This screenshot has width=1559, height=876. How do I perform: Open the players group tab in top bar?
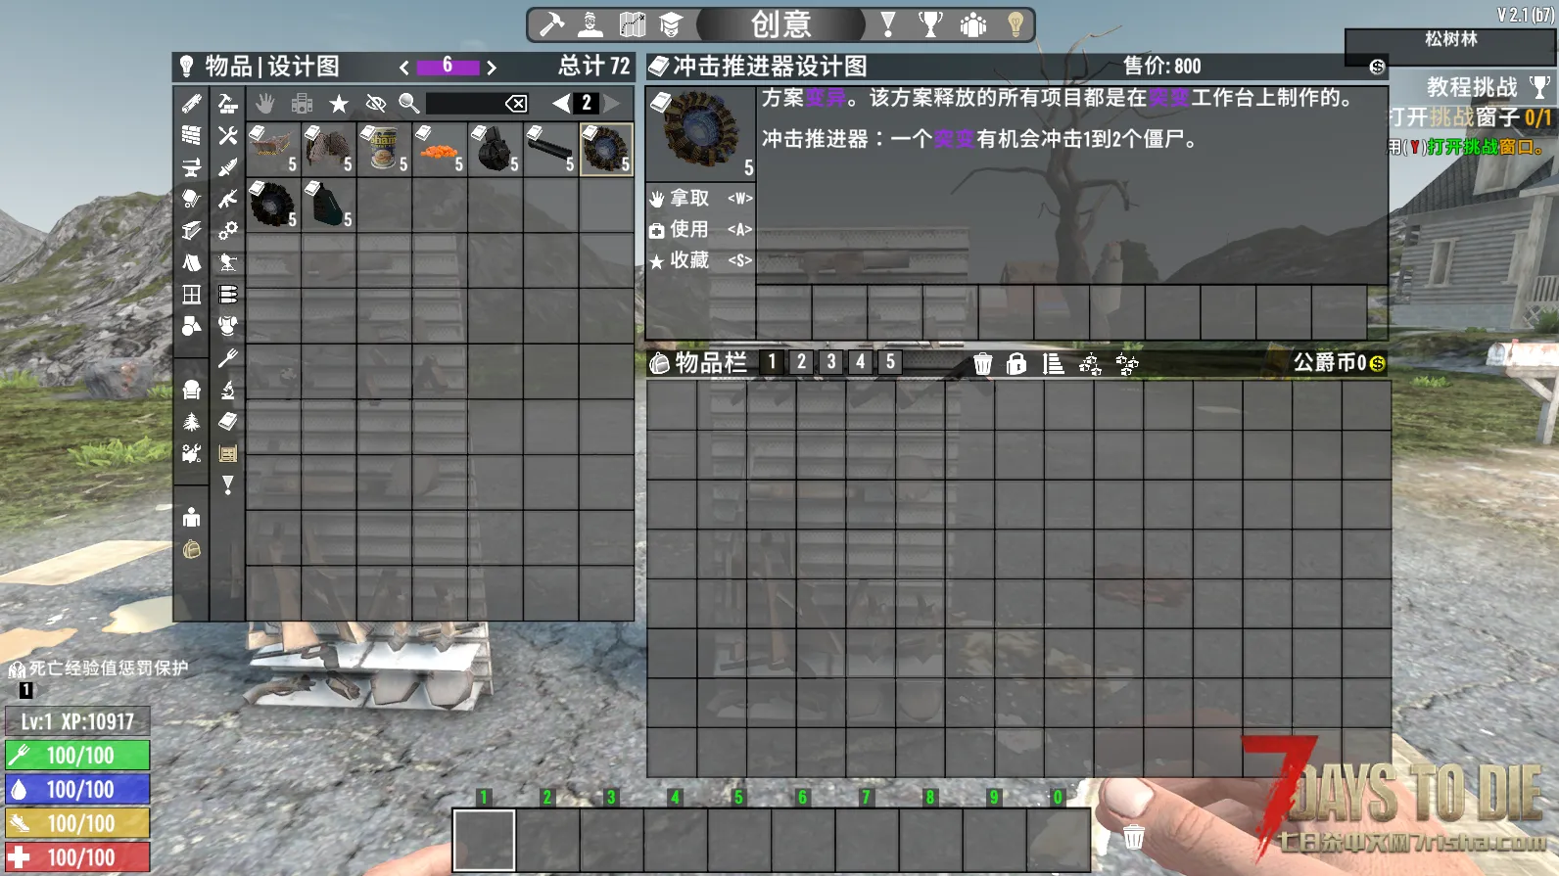point(973,24)
